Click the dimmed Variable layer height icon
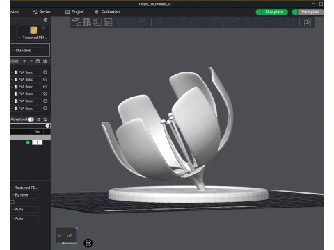This screenshot has width=334, height=250. (142, 22)
